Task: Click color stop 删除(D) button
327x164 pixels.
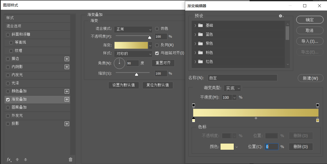Action: pos(301,147)
